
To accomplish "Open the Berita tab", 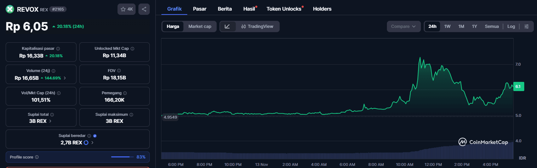I will pos(225,9).
